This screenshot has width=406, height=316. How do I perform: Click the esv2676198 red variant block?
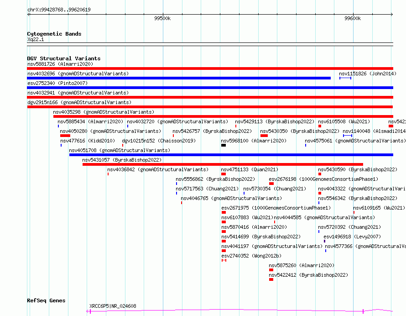tap(271, 184)
